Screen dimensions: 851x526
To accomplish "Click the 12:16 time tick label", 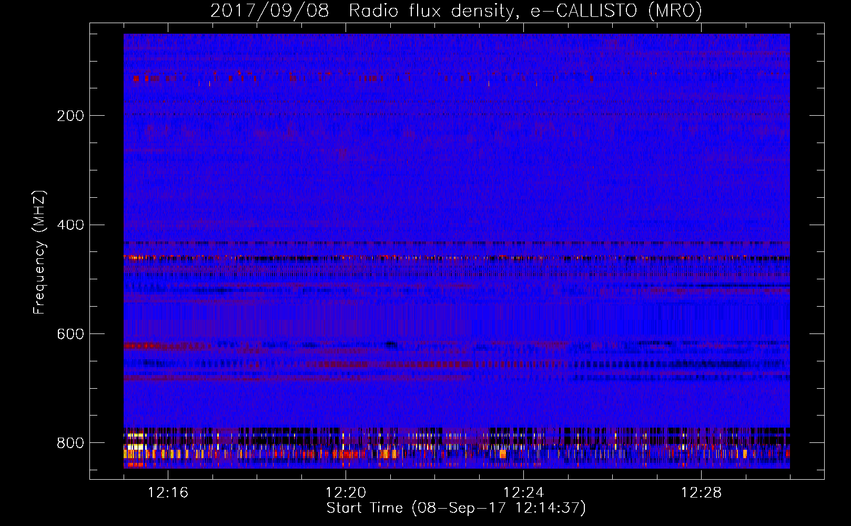I will pyautogui.click(x=168, y=493).
